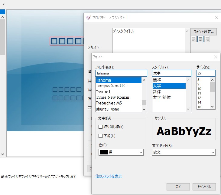
Task: Click the フォント設定... button
Action: pos(203,31)
